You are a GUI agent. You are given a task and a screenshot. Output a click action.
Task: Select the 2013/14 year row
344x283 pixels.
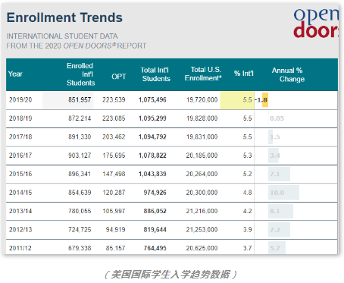[172, 211]
